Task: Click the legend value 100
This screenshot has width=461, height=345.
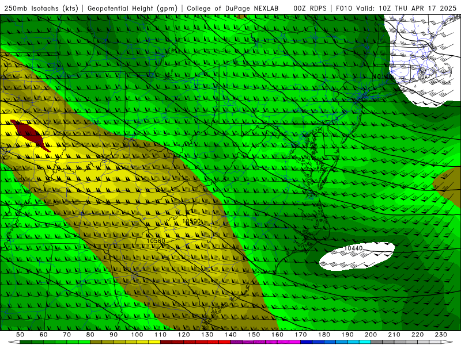Action: [x=137, y=335]
